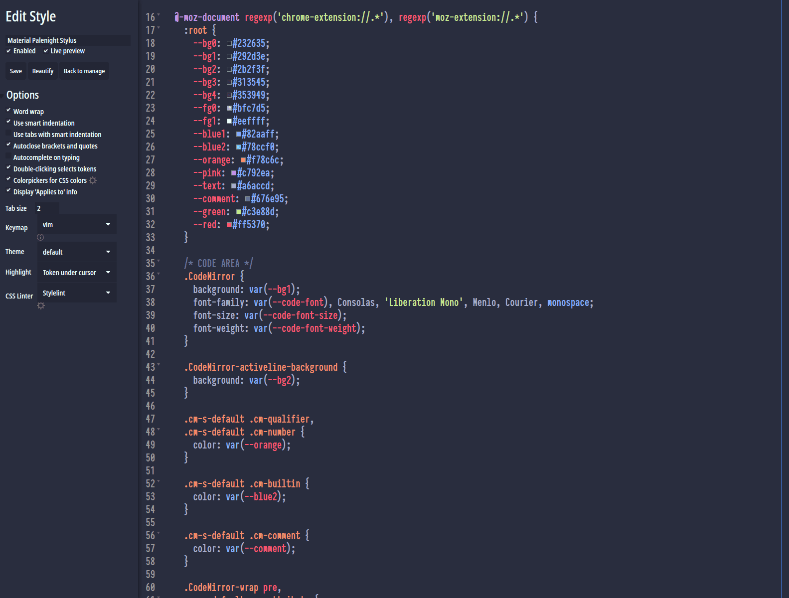Collapse the @-moz-document block at line 16
Image resolution: width=789 pixels, height=598 pixels.
pos(158,15)
